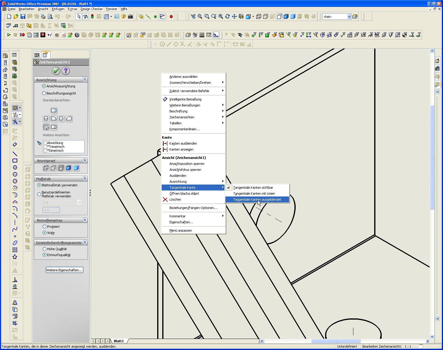Click the Weitere Eigenschaften button
The width and height of the screenshot is (443, 350).
[x=64, y=270]
